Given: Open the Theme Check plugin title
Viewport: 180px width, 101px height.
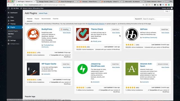Looking at the screenshot, I should [x=97, y=29].
